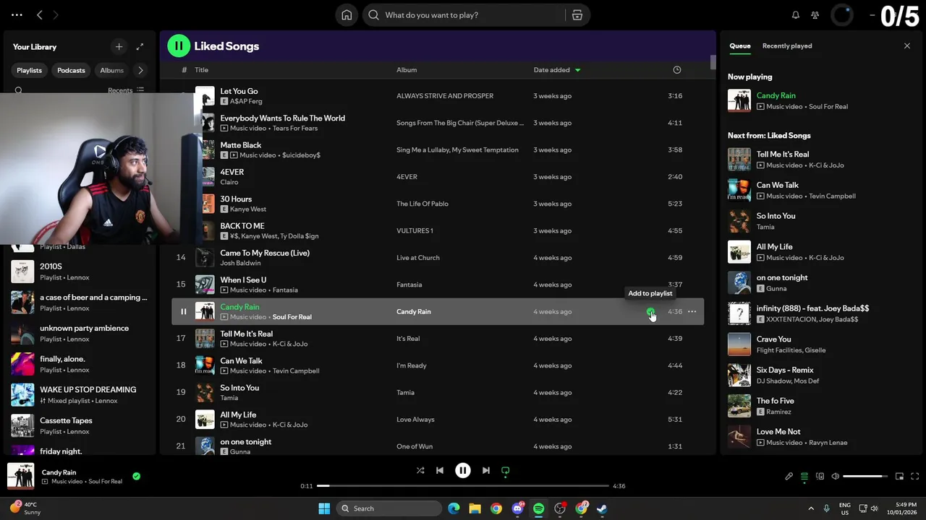Open Discord from the taskbar
The height and width of the screenshot is (520, 926).
[518, 508]
